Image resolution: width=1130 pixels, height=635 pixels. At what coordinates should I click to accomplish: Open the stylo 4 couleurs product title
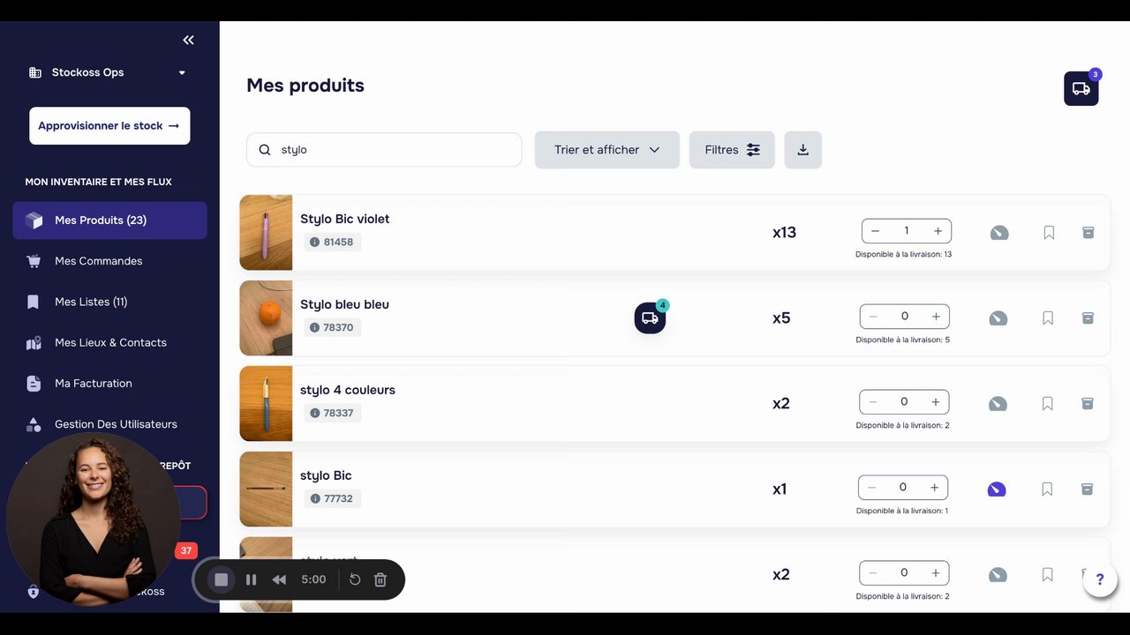(348, 390)
